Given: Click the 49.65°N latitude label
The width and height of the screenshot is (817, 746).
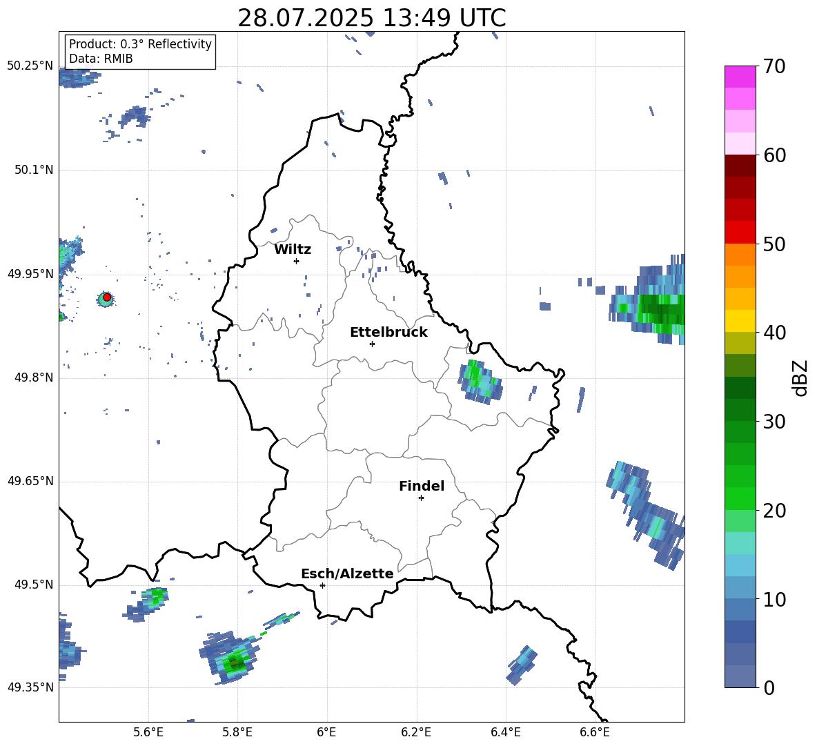Looking at the screenshot, I should click(x=30, y=481).
